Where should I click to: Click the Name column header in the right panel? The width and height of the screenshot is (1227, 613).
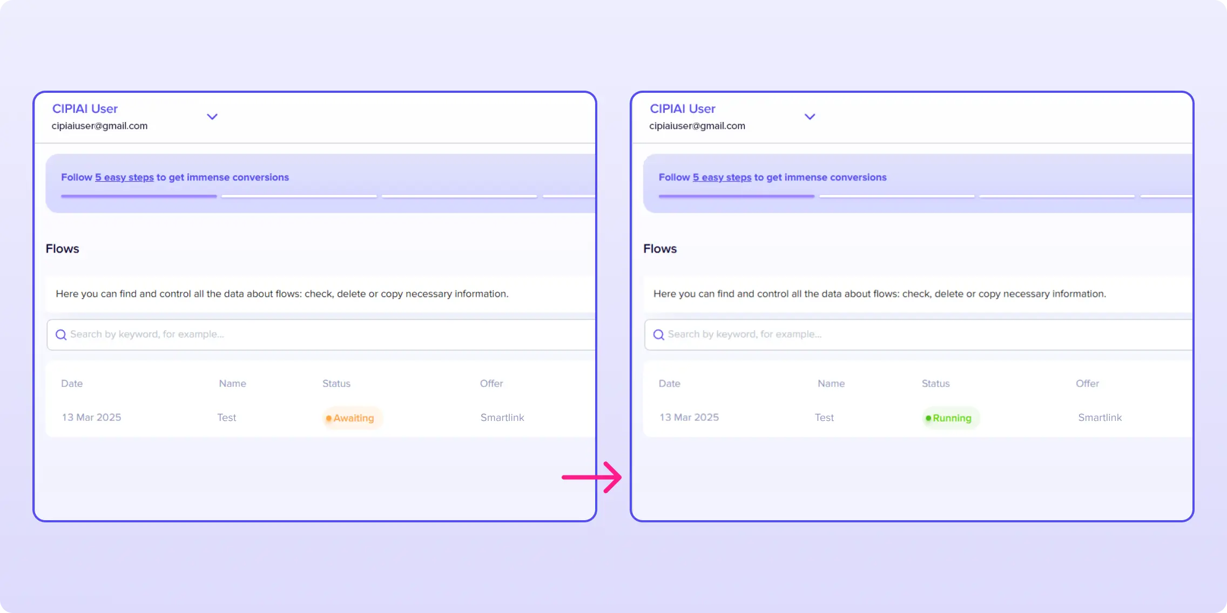coord(831,384)
